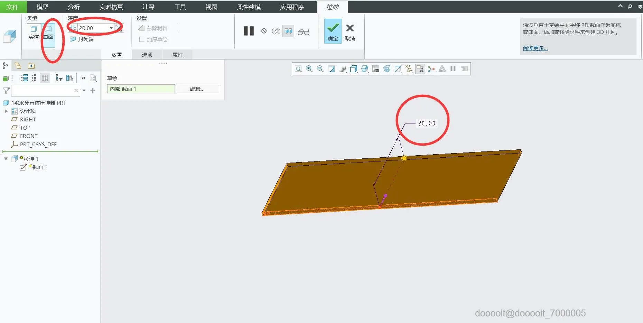The width and height of the screenshot is (643, 323).
Task: Click the branching nodes icon in the graphics toolbar
Action: [431, 69]
